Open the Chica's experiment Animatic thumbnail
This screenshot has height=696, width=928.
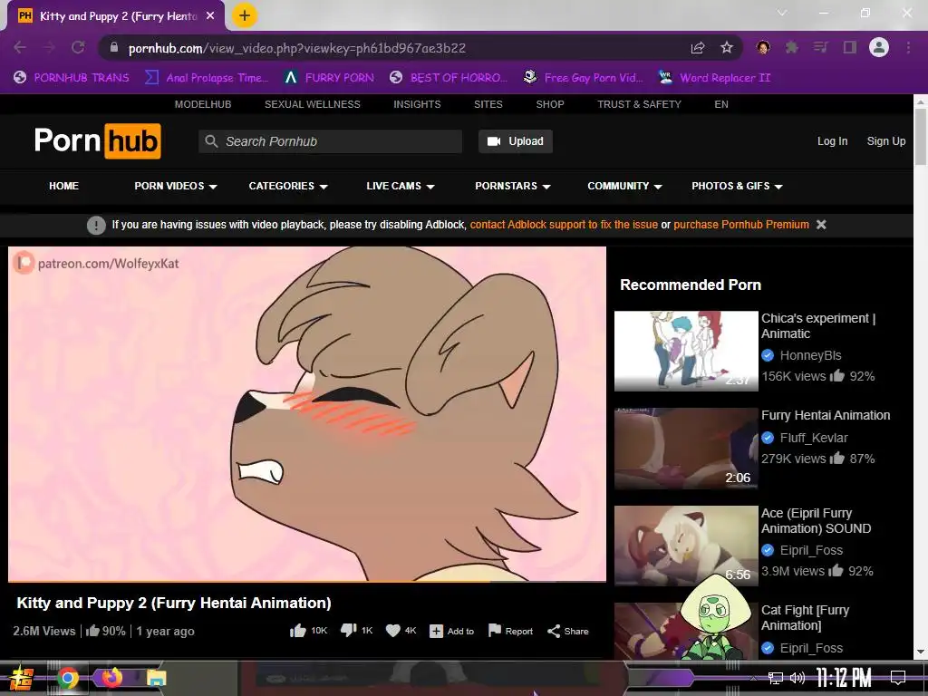click(x=686, y=351)
